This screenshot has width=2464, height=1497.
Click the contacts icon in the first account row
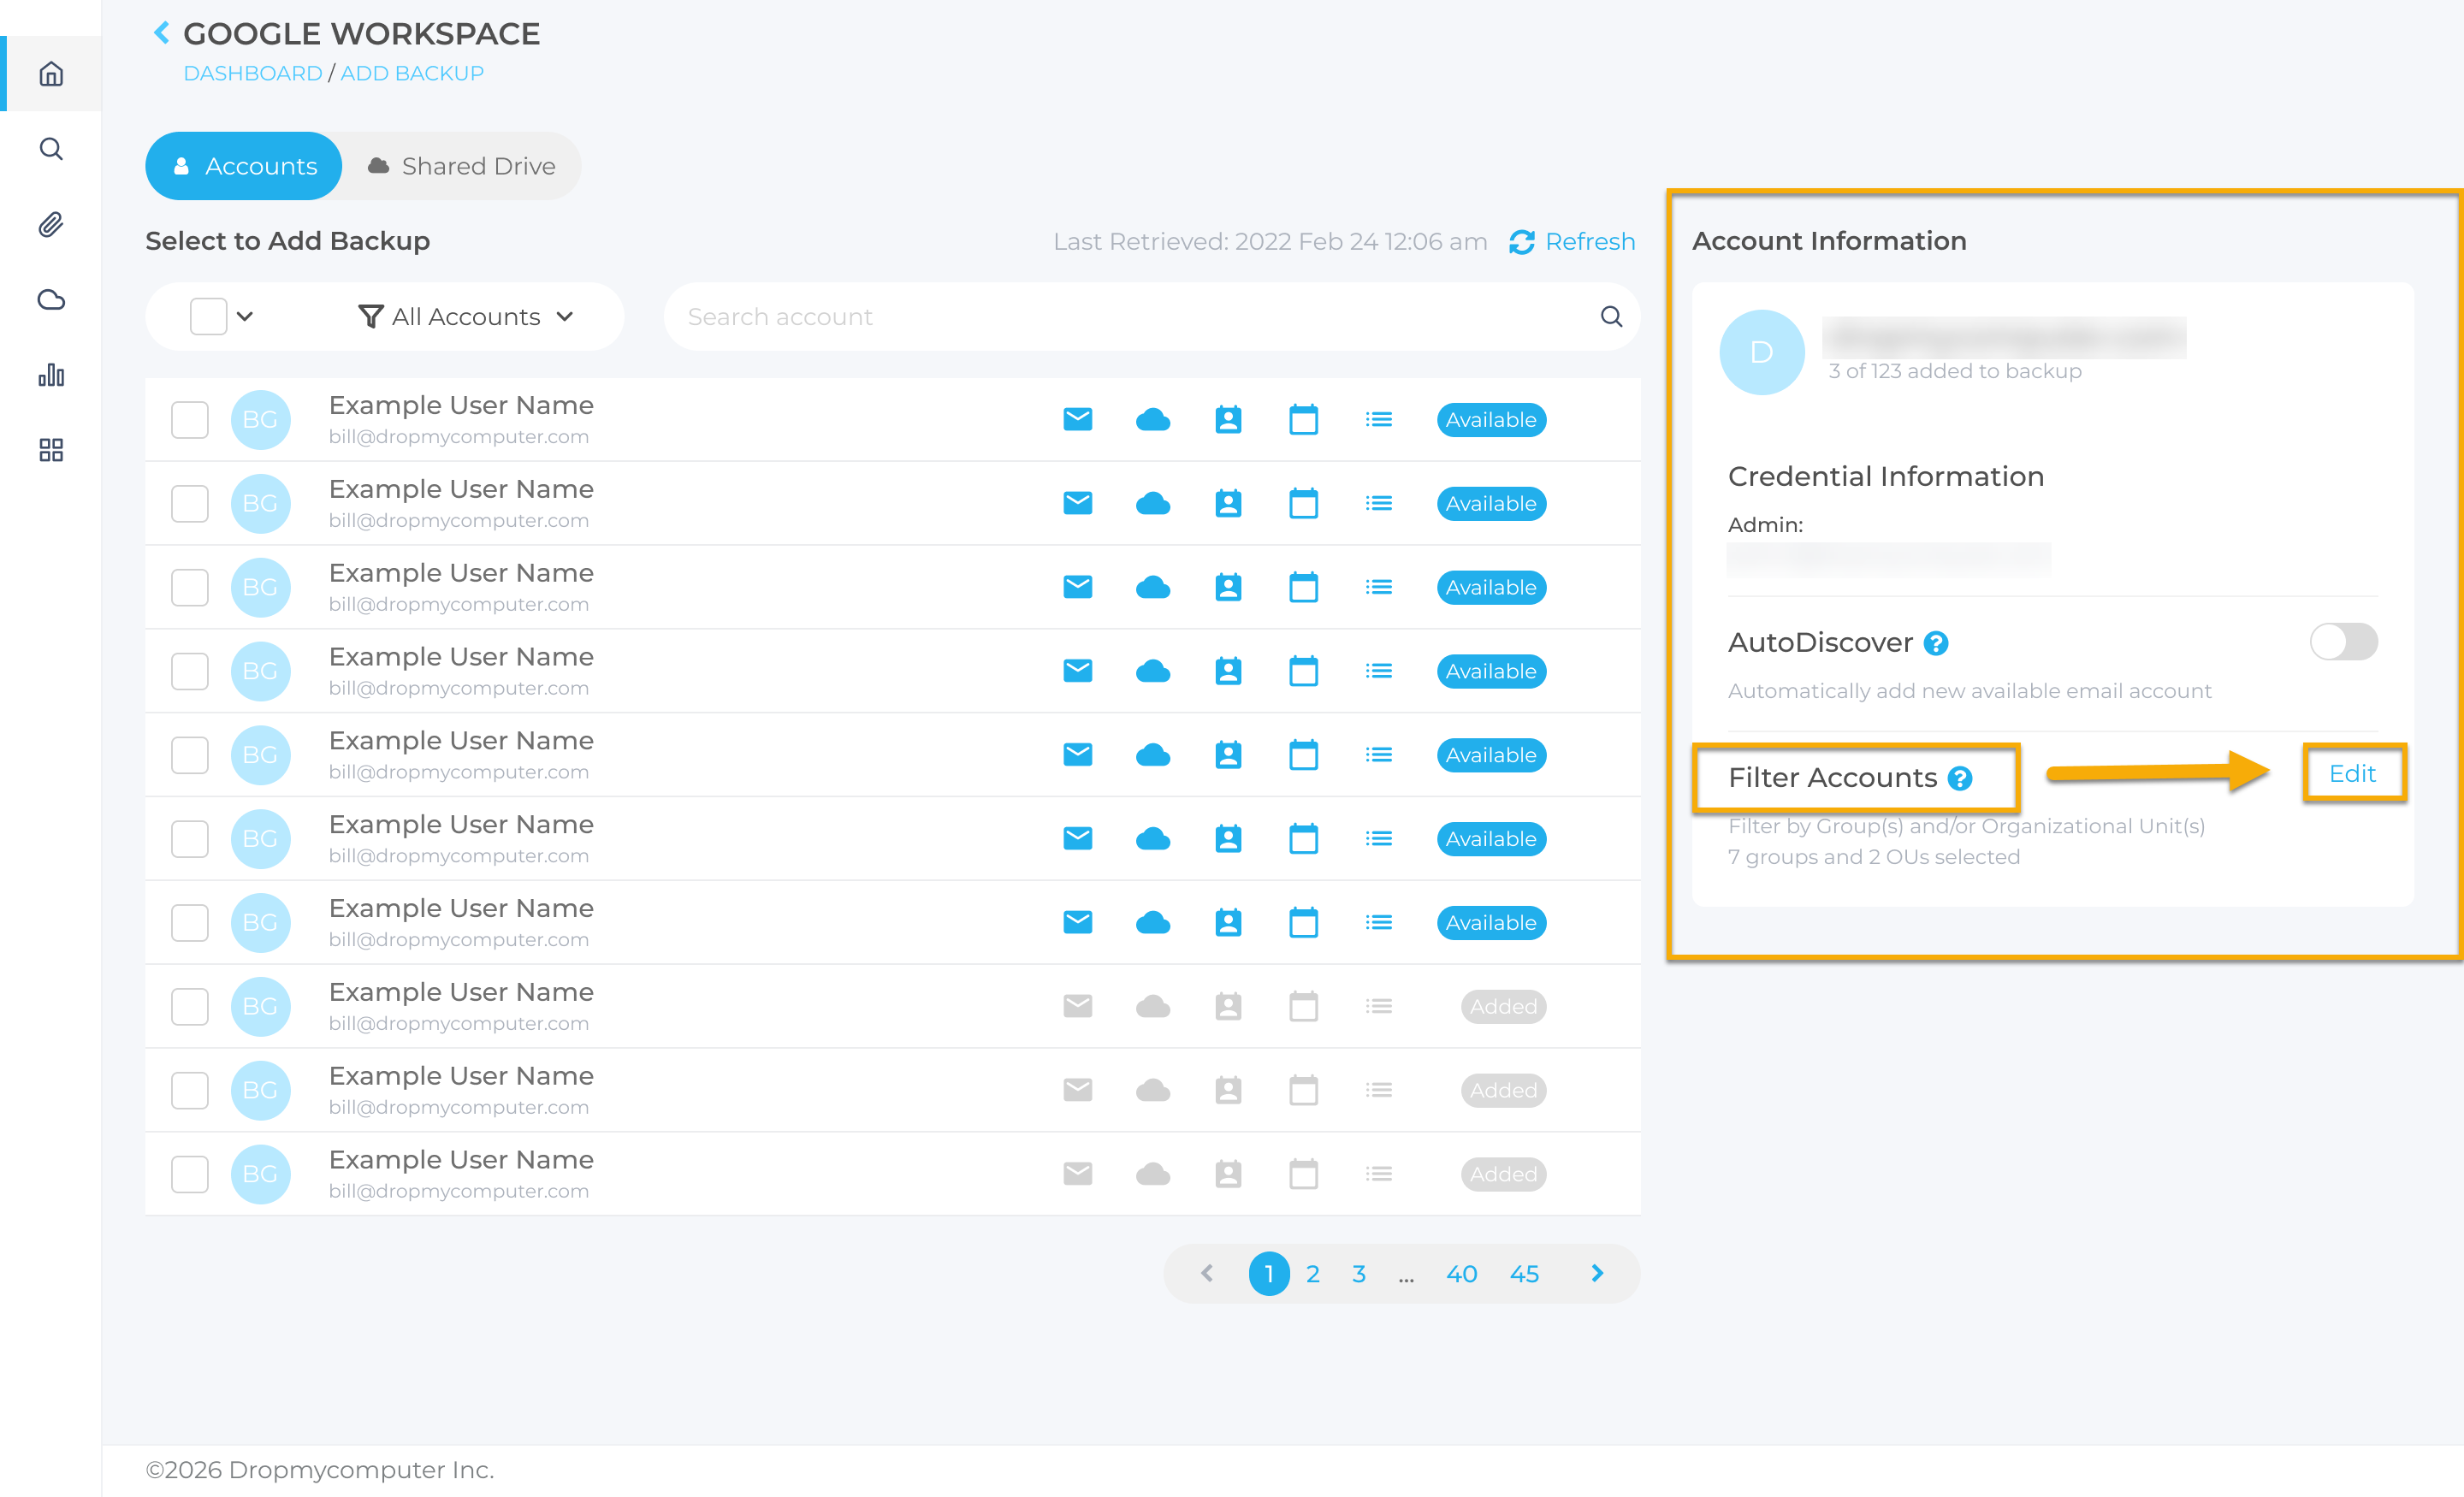(1228, 419)
